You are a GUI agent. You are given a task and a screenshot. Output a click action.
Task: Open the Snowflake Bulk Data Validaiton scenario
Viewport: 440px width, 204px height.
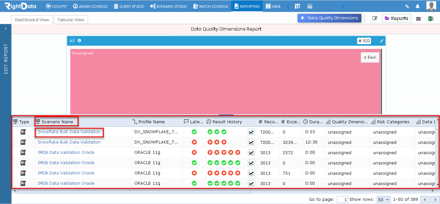[69, 132]
